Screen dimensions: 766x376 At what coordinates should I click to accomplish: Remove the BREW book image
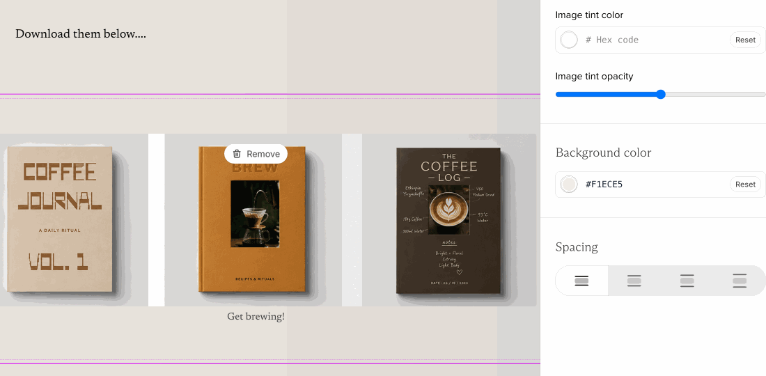(256, 154)
